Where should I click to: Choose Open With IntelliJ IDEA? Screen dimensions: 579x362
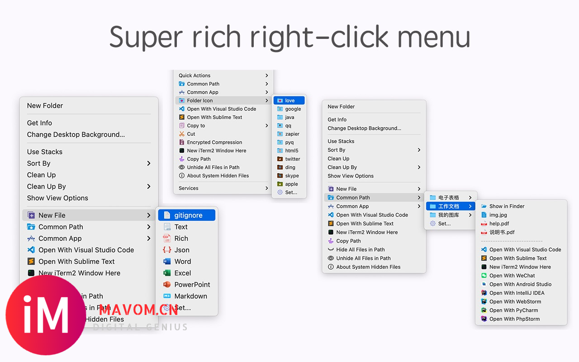click(x=521, y=293)
